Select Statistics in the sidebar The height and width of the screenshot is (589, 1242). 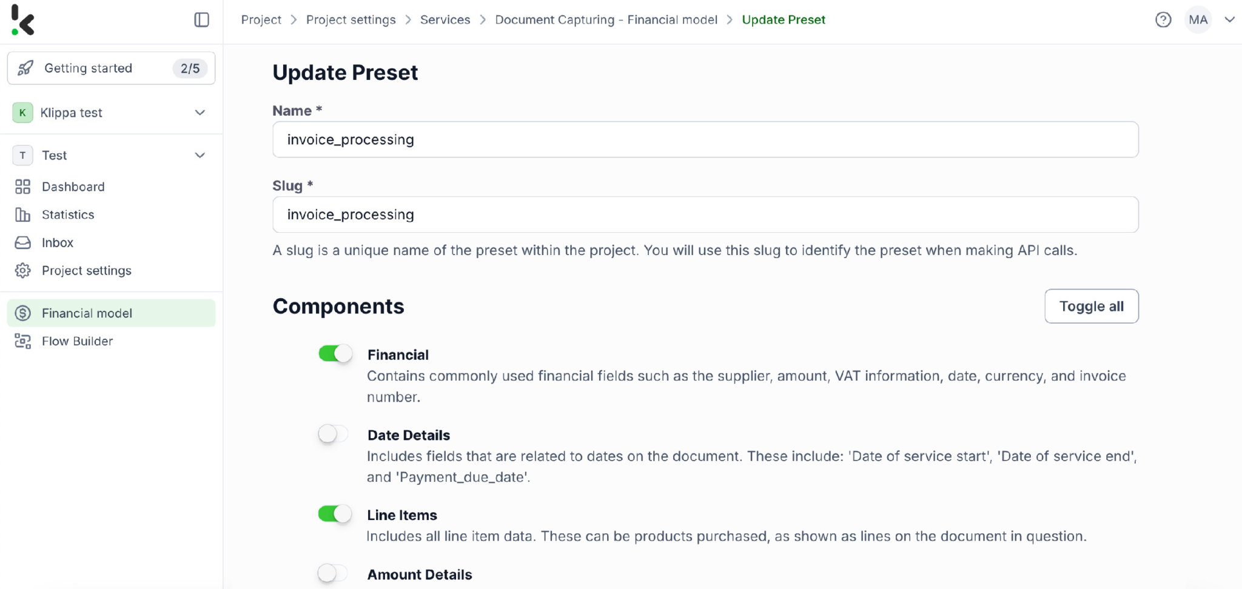(x=68, y=215)
